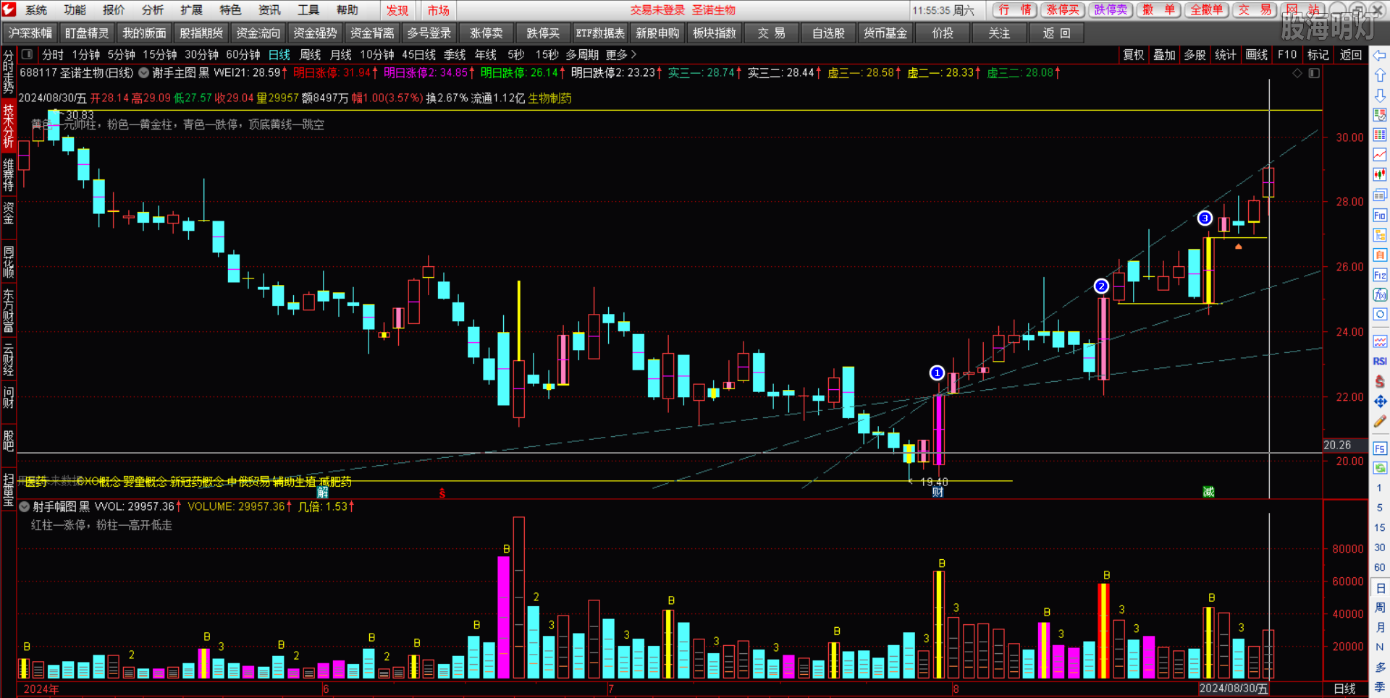
Task: Switch to 60 minute period in sidebar
Action: [1380, 567]
